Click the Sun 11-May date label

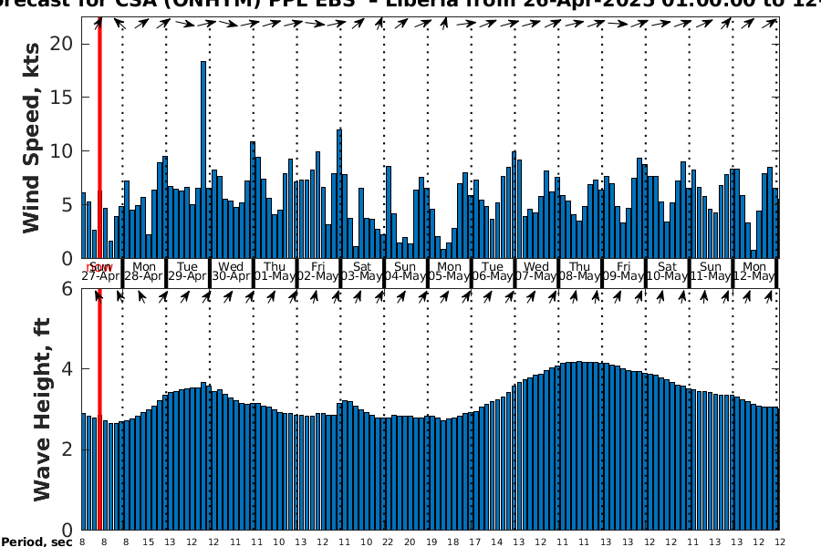(711, 272)
